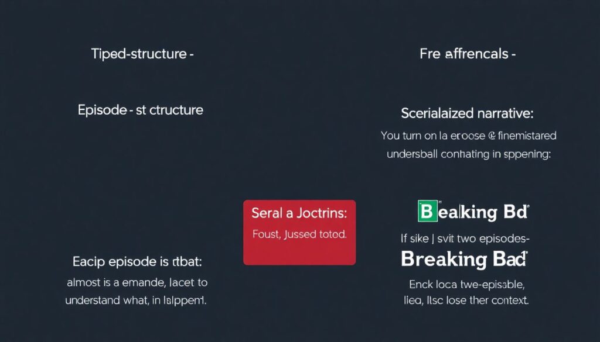Image resolution: width=600 pixels, height=342 pixels.
Task: Click the 'Bd' word in upper logo
Action: 514,212
